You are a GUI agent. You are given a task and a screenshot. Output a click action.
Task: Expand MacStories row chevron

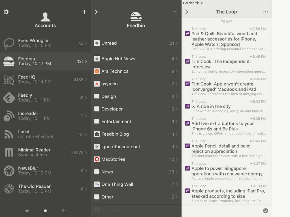click(x=177, y=159)
